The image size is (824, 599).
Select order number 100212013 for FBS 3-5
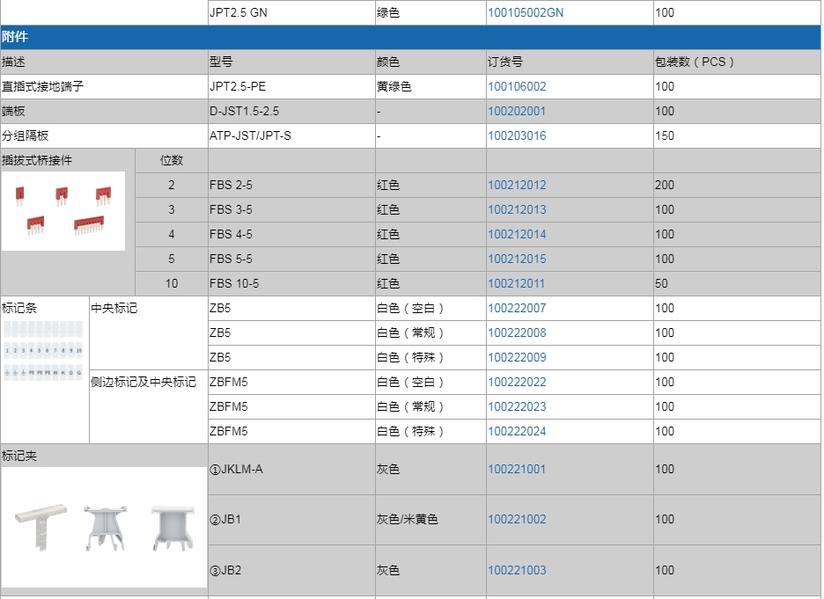coord(517,210)
